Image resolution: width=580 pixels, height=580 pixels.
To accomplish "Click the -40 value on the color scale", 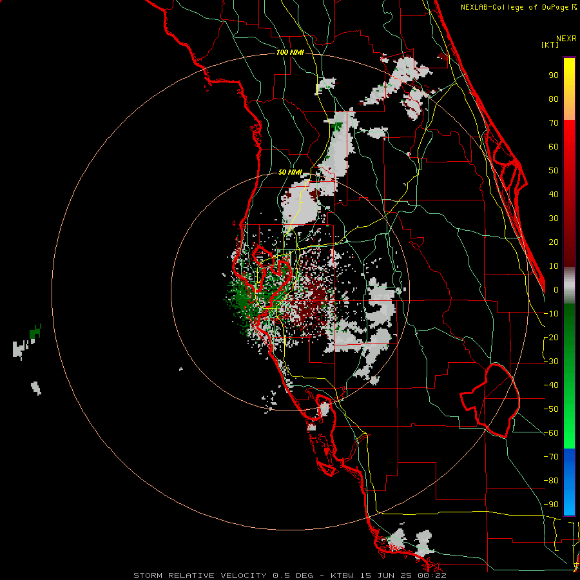I will tap(551, 385).
